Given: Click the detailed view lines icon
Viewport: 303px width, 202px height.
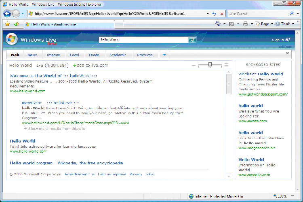Looking at the screenshot, I should click(227, 65).
